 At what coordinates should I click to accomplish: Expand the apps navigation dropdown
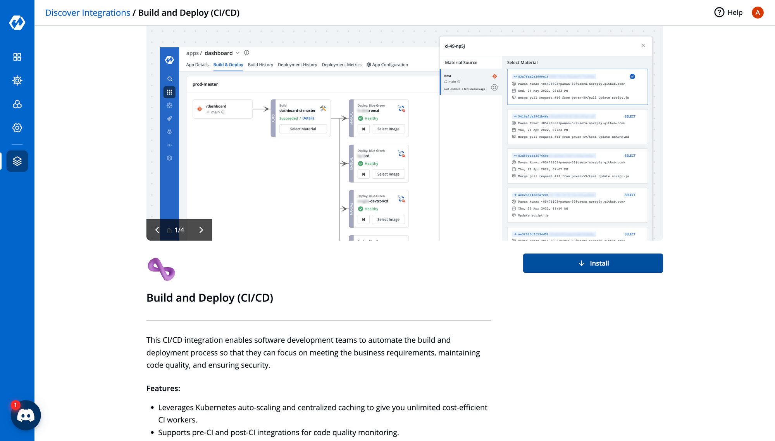[238, 53]
